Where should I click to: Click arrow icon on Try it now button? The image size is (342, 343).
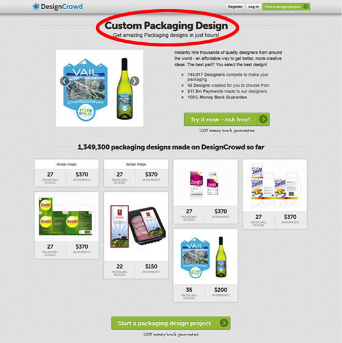pos(263,119)
